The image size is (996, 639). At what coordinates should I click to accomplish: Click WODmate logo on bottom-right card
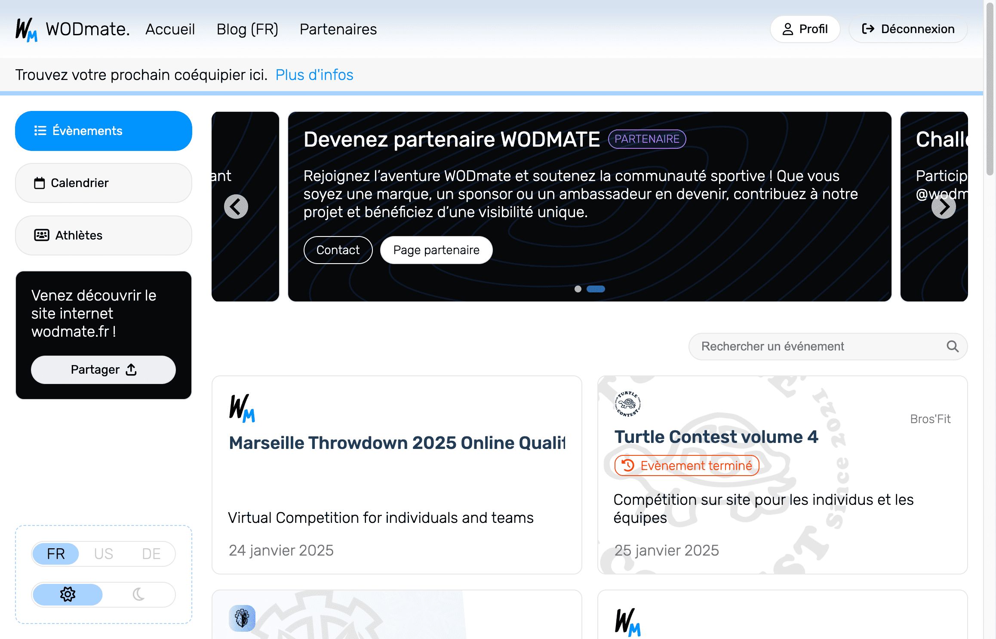click(x=628, y=622)
